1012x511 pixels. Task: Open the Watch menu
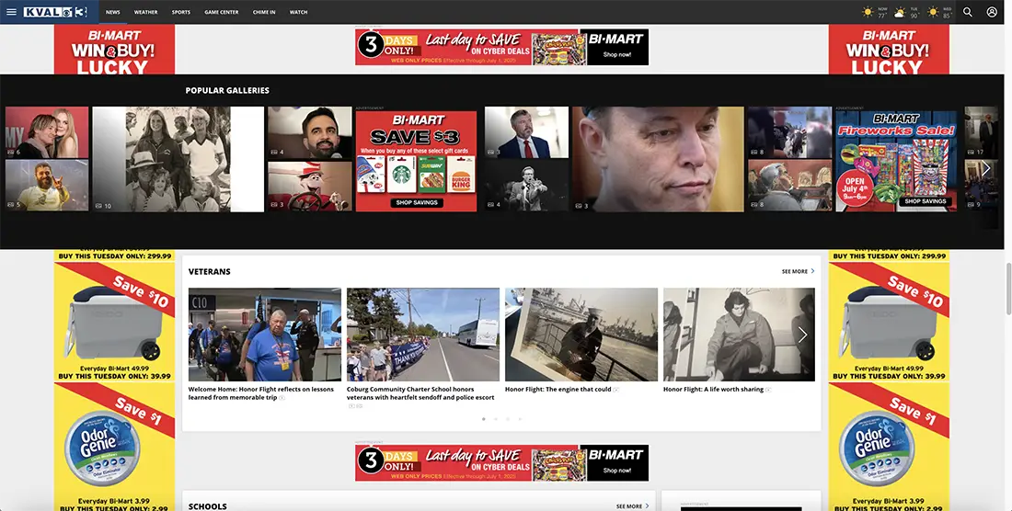[x=298, y=12]
